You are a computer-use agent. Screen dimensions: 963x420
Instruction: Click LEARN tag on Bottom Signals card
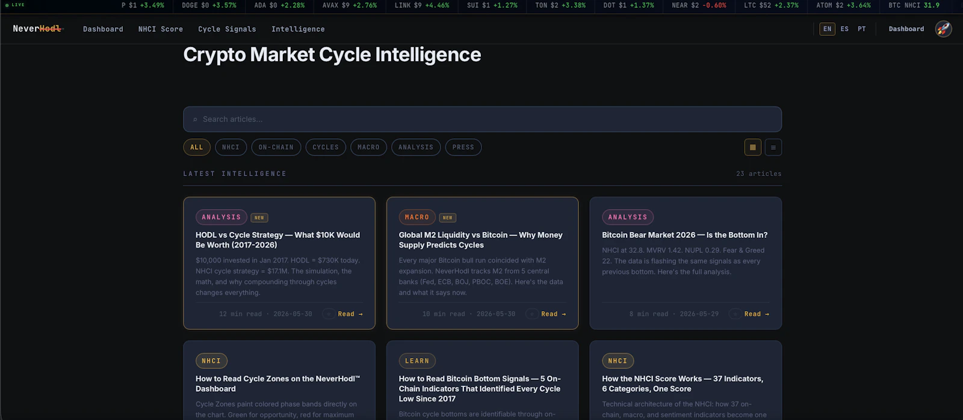(x=417, y=361)
